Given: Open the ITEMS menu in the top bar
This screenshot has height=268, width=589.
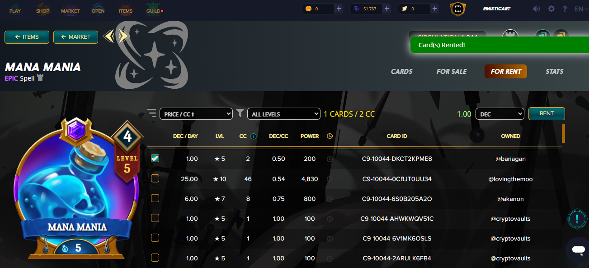Looking at the screenshot, I should point(126,11).
